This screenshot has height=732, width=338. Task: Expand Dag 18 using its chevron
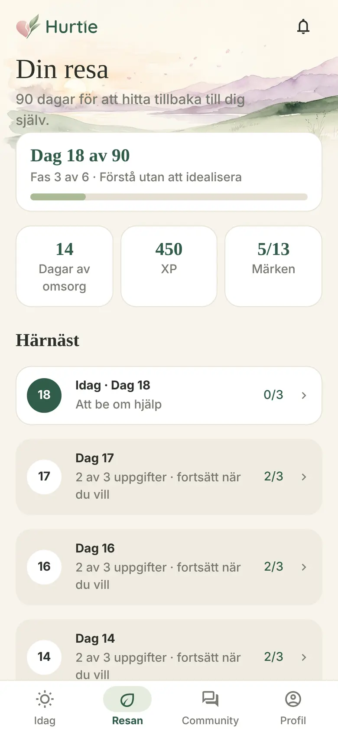click(304, 395)
